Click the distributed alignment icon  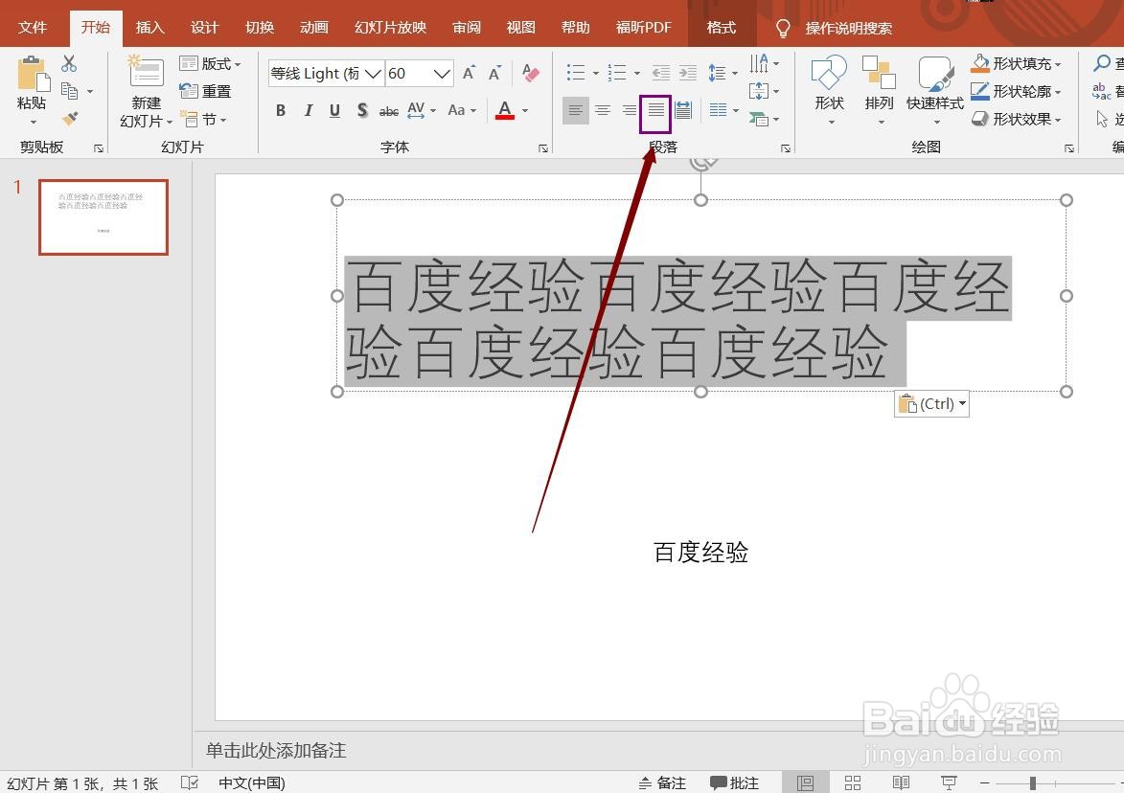(683, 110)
